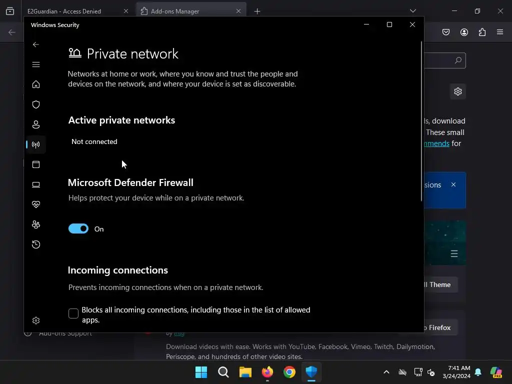
Task: Open Virus & threat protection shield icon
Action: pos(36,104)
